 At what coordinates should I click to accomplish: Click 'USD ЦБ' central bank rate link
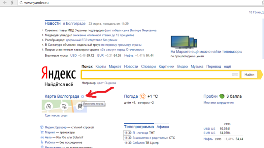click(x=209, y=129)
